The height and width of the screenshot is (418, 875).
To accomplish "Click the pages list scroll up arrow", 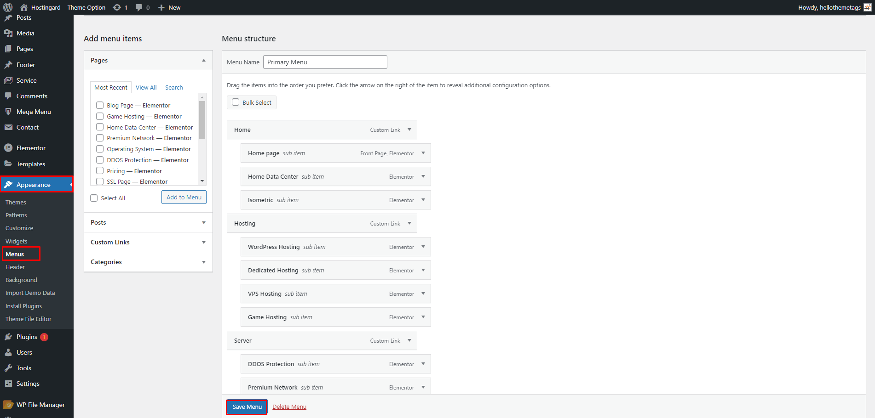I will 202,97.
